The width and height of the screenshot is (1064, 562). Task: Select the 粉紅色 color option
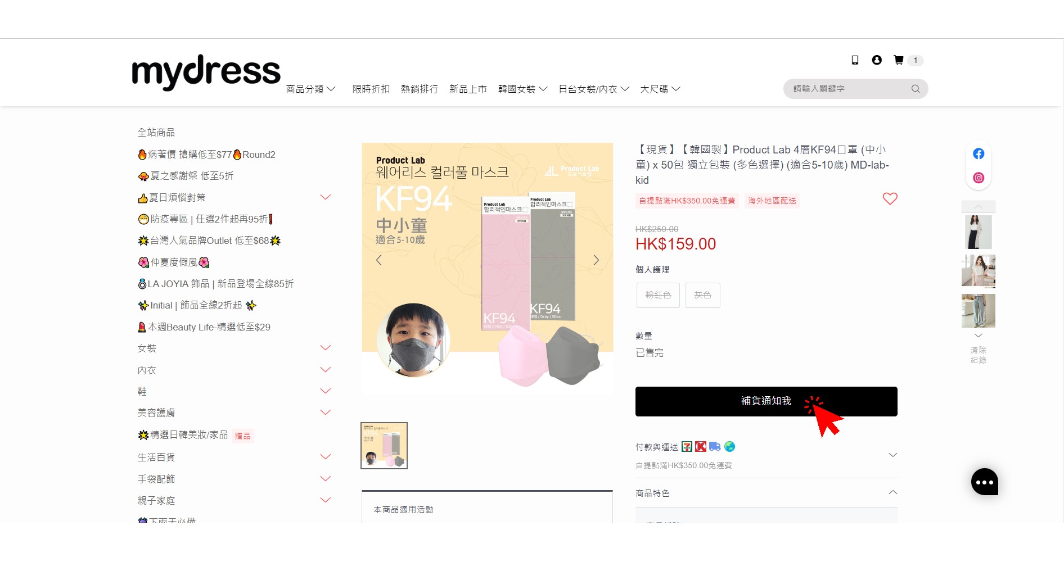coord(658,295)
